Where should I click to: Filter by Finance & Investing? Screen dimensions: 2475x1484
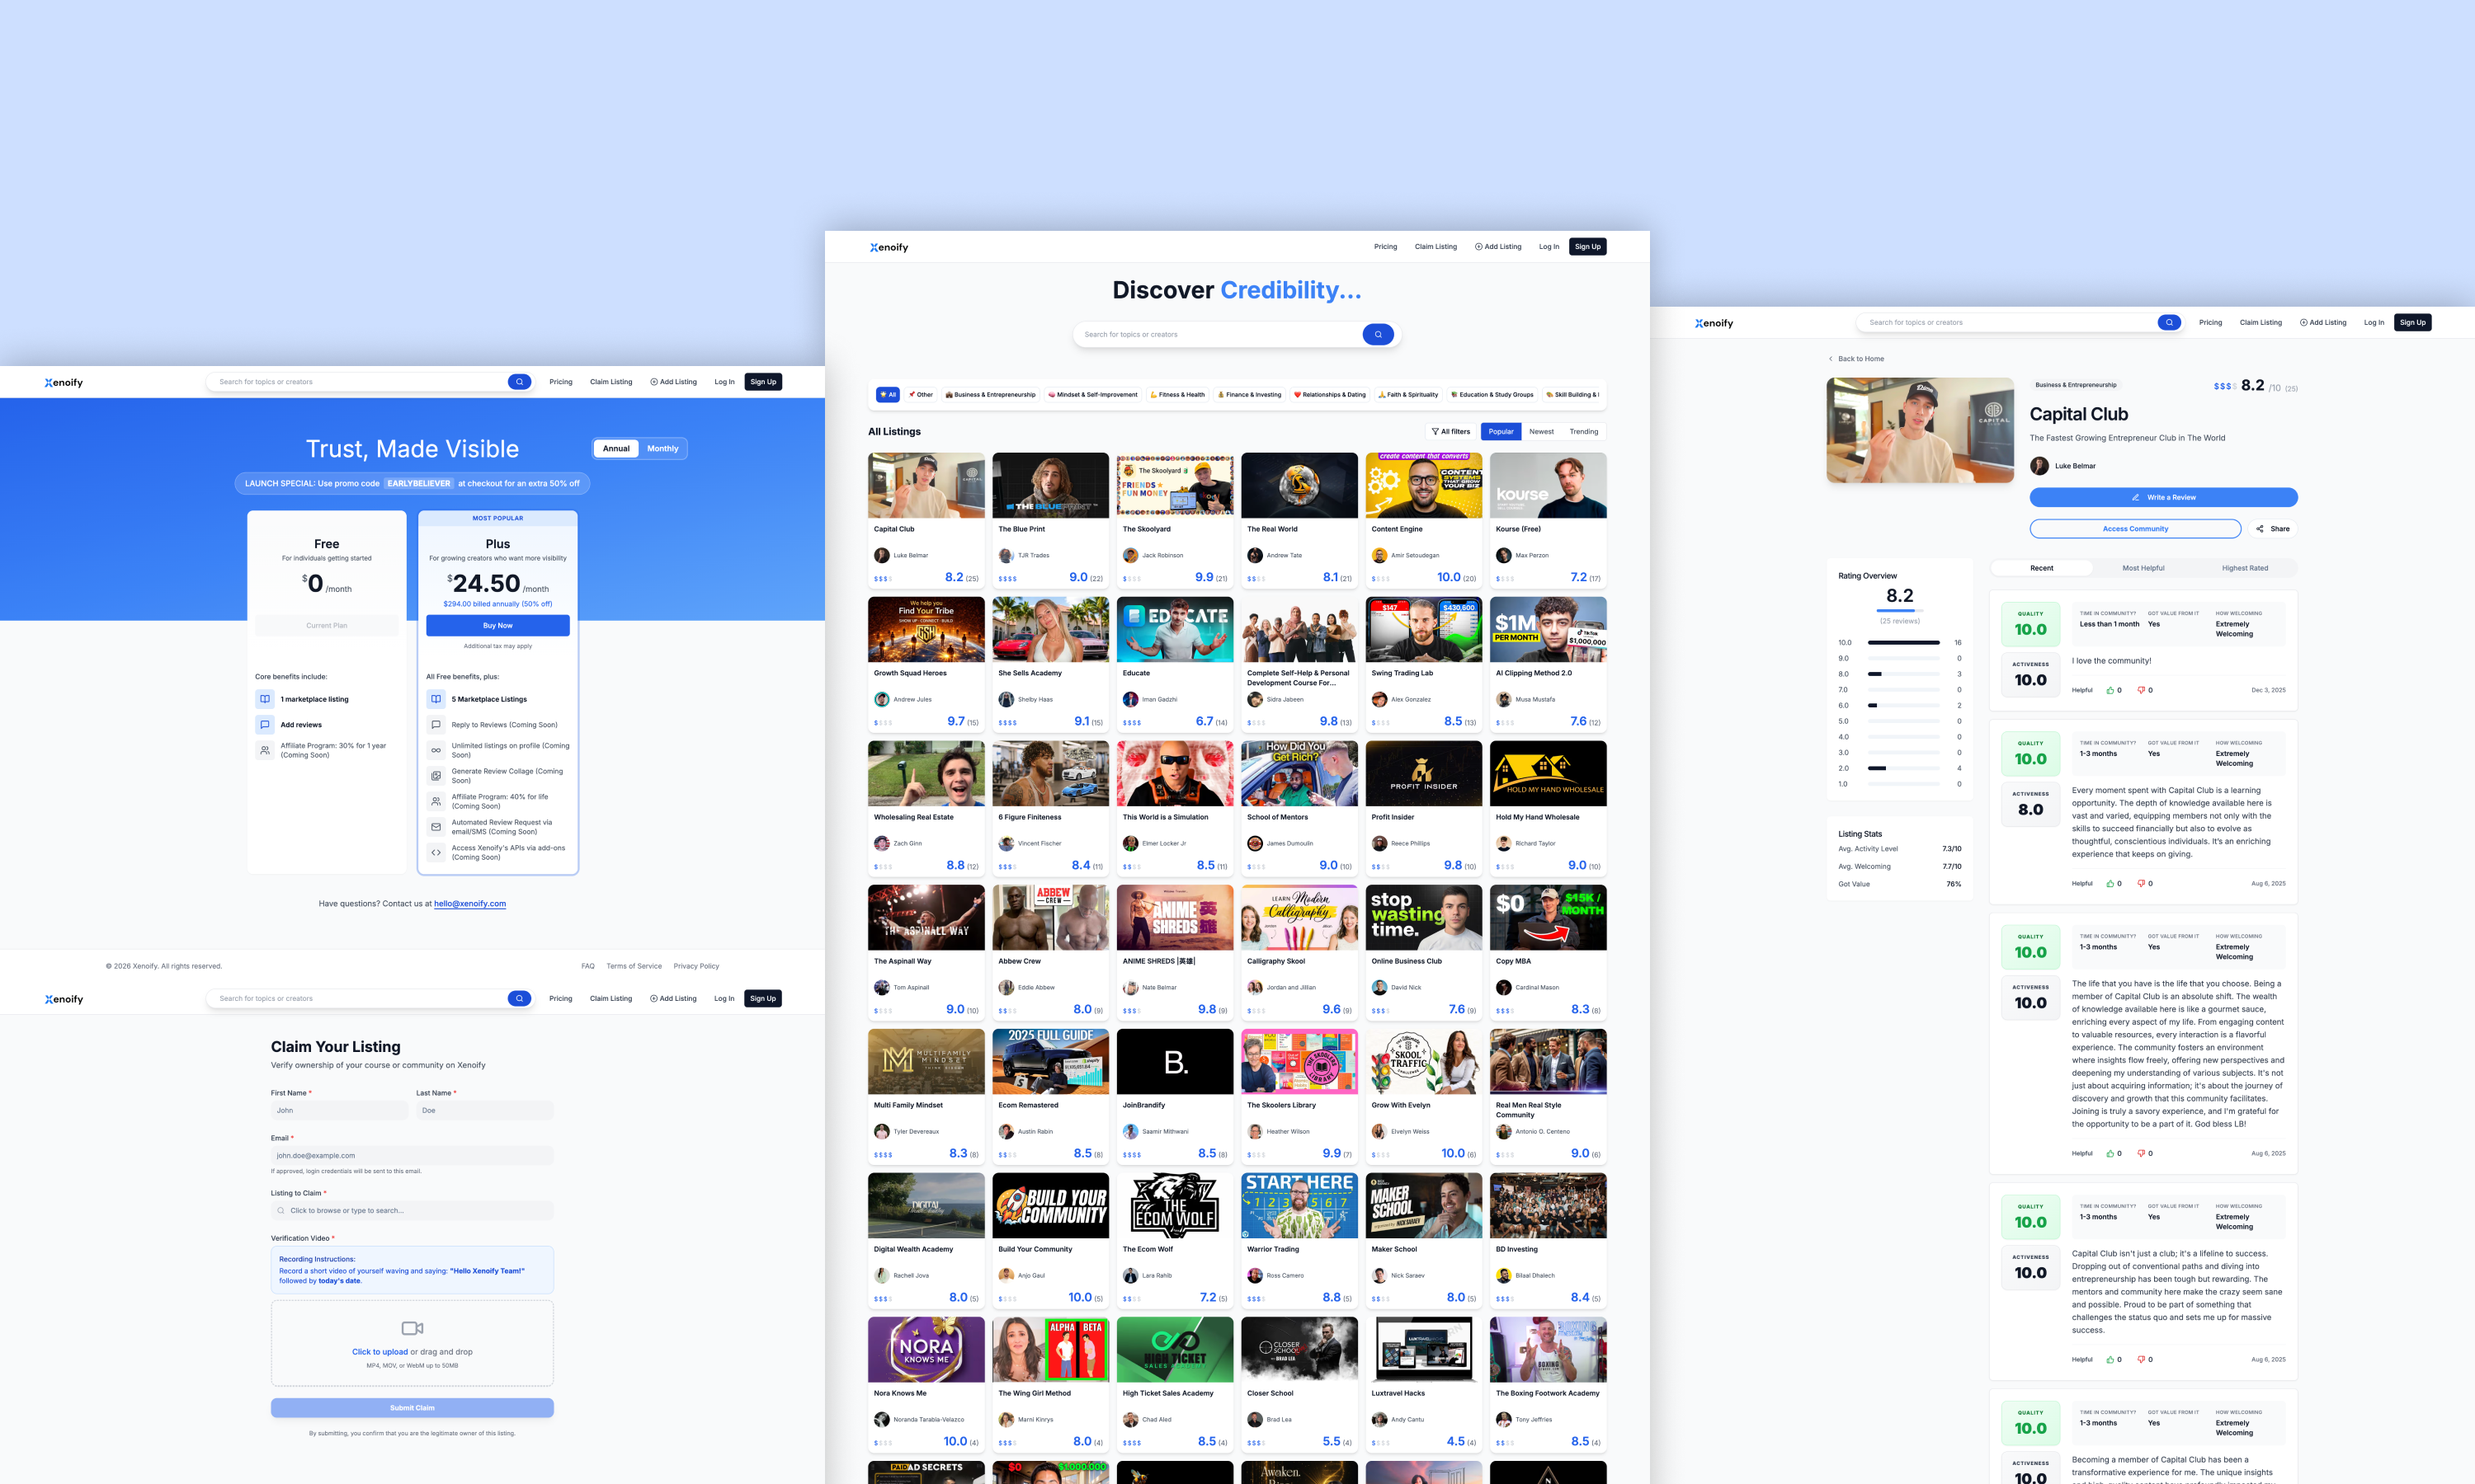pyautogui.click(x=1250, y=395)
